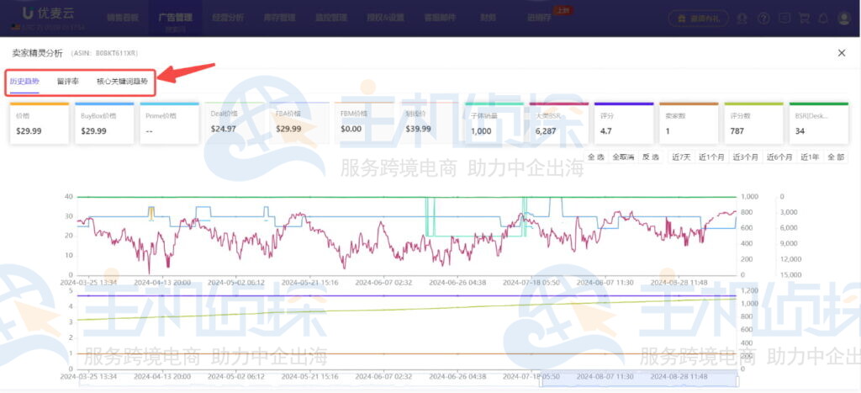Open the 广告管理 menu
The height and width of the screenshot is (393, 861).
(175, 18)
